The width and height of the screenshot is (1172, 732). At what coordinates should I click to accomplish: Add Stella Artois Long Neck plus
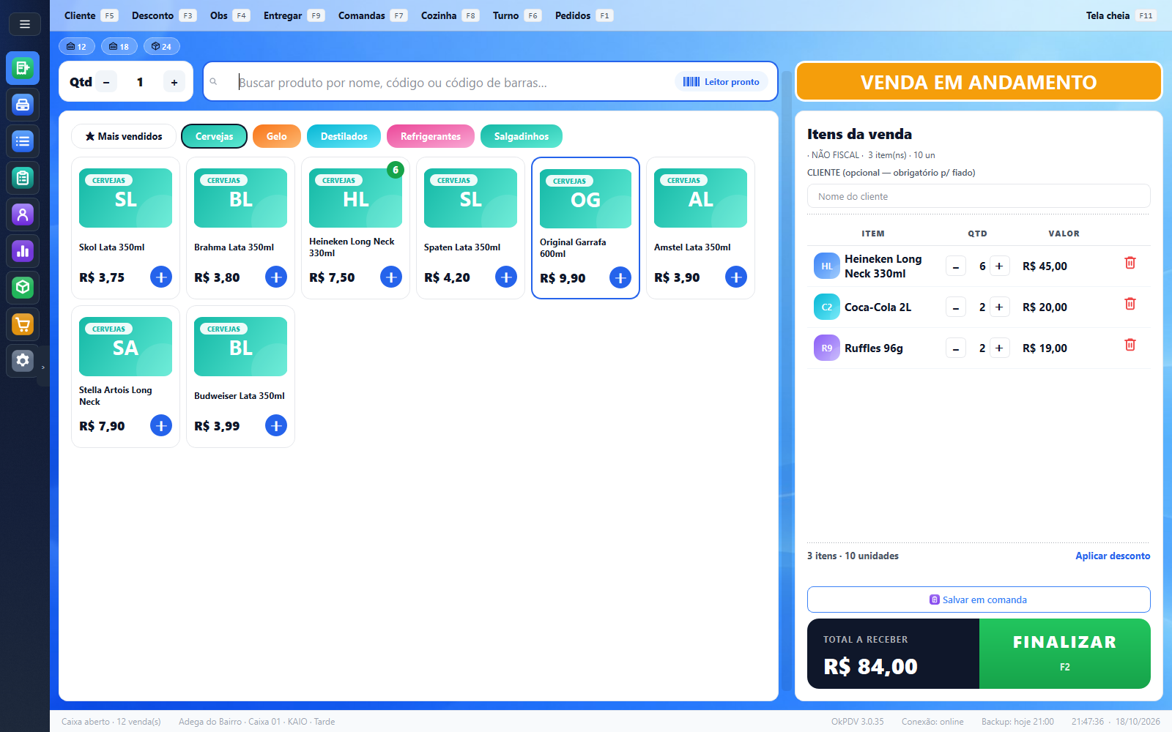pos(161,425)
